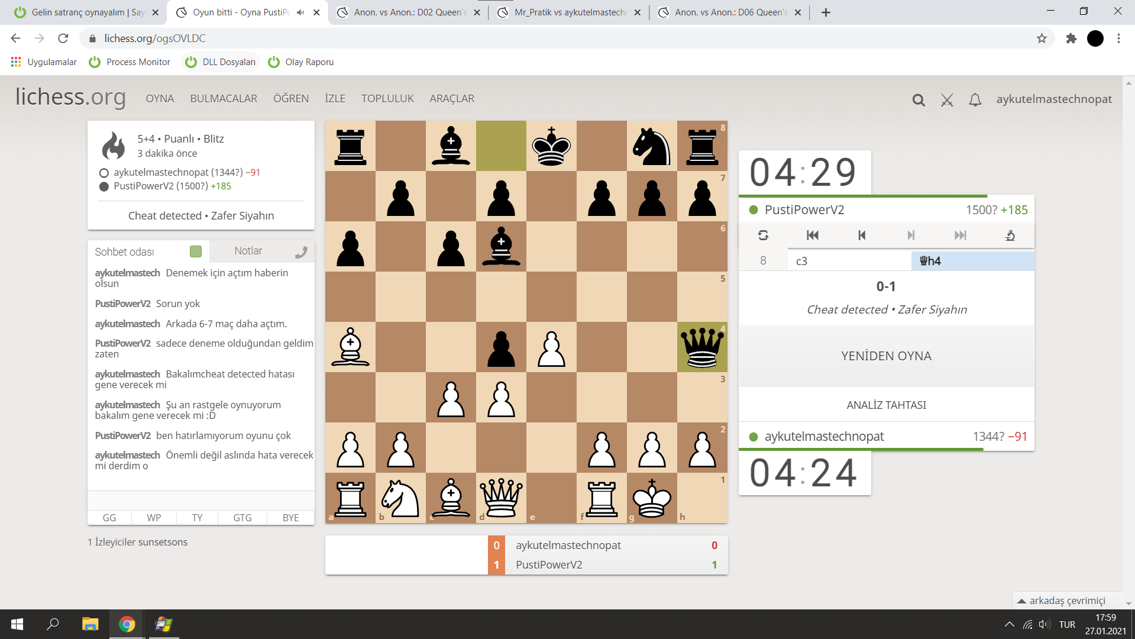Toggle the chat room green switch
1135x639 pixels.
click(x=196, y=251)
